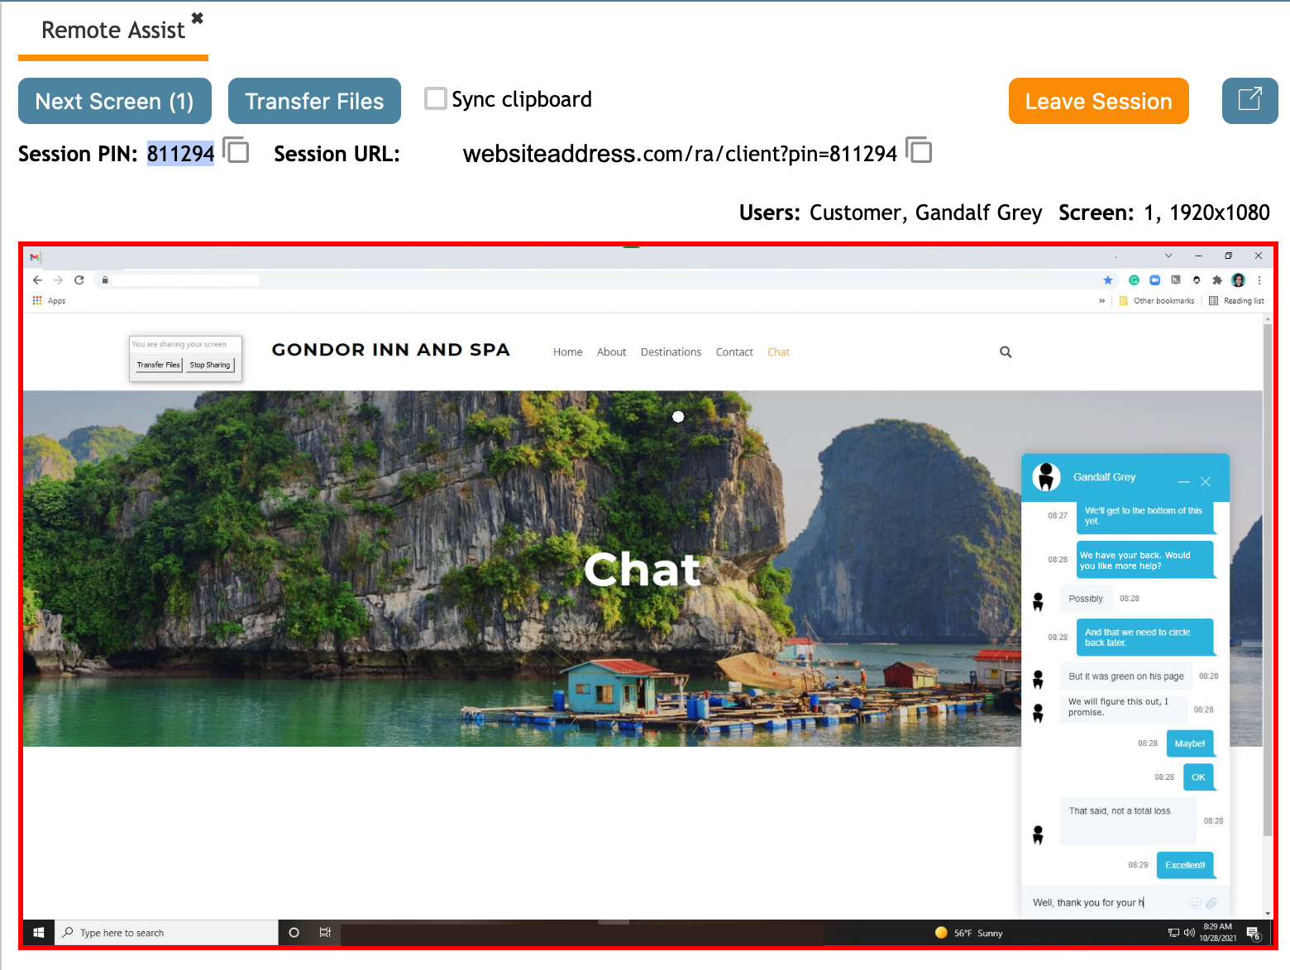The height and width of the screenshot is (970, 1290).
Task: Open the Zoom extension icon
Action: (1155, 280)
